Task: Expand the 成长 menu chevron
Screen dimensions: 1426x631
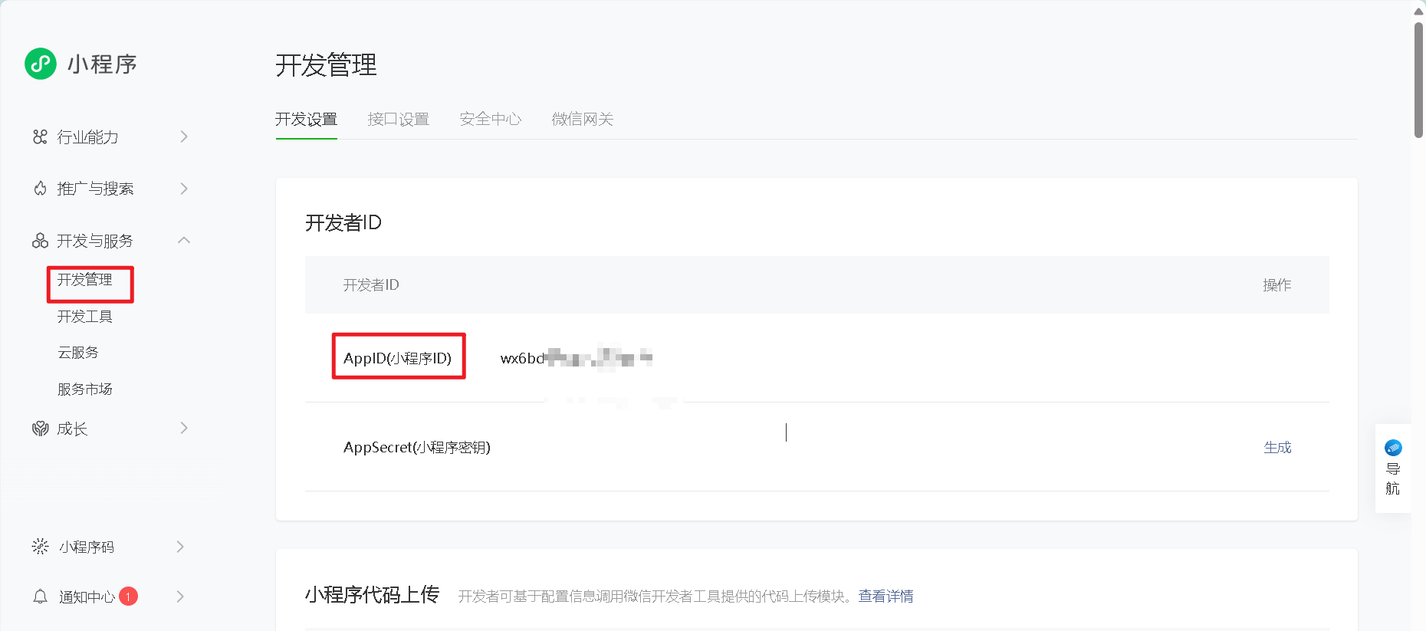Action: coord(184,428)
